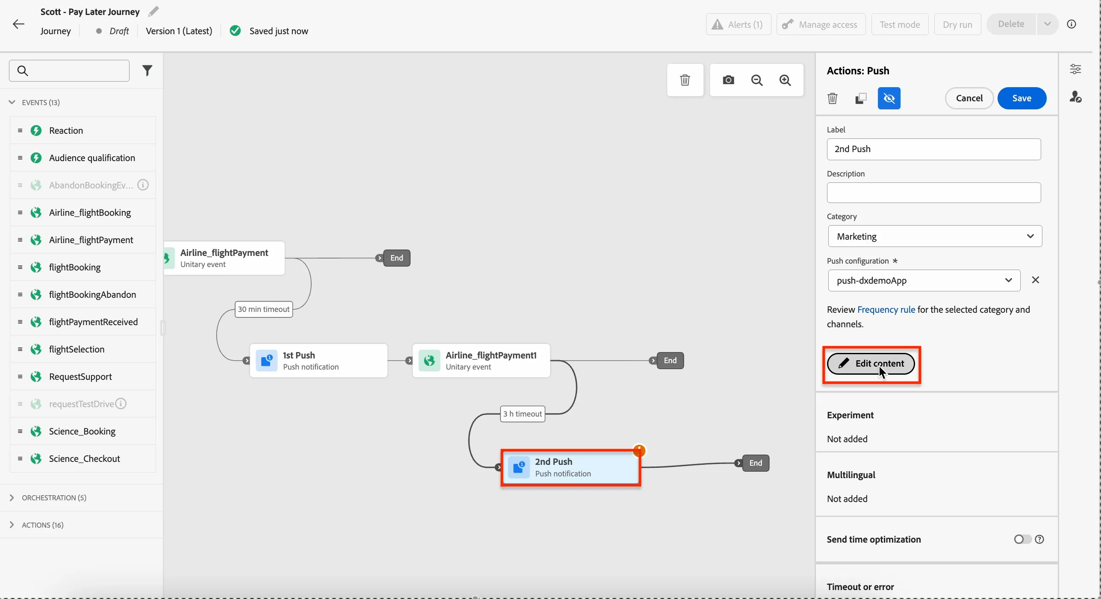Image resolution: width=1101 pixels, height=599 pixels.
Task: Click the Multilingual section heading
Action: click(851, 475)
